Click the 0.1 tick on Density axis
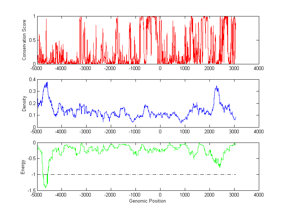Image resolution: width=286 pixels, height=214 pixels. pyautogui.click(x=31, y=115)
